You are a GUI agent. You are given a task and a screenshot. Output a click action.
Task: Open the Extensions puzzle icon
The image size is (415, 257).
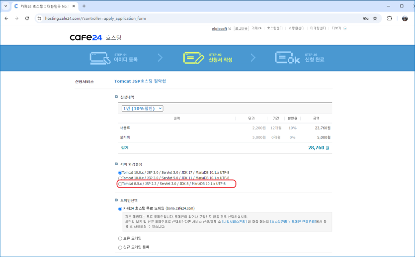(389, 18)
